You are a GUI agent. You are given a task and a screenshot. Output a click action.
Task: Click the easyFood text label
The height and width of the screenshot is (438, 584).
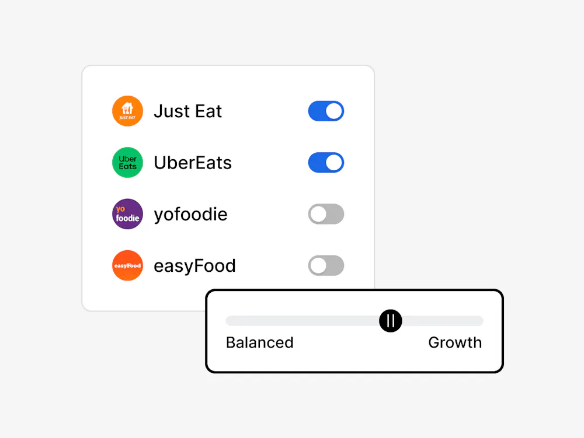[194, 266]
